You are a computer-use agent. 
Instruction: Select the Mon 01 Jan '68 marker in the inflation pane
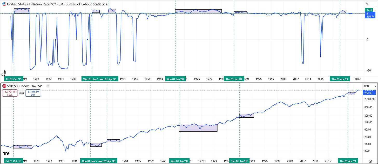click(175, 79)
